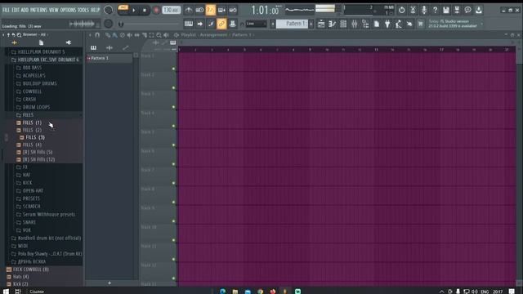This screenshot has height=294, width=523.
Task: Click the question mark help icon
Action: 435,10
